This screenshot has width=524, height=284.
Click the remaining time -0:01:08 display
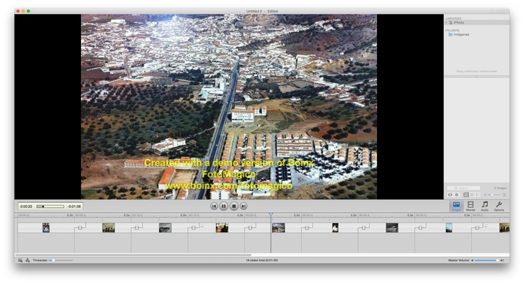(x=74, y=207)
